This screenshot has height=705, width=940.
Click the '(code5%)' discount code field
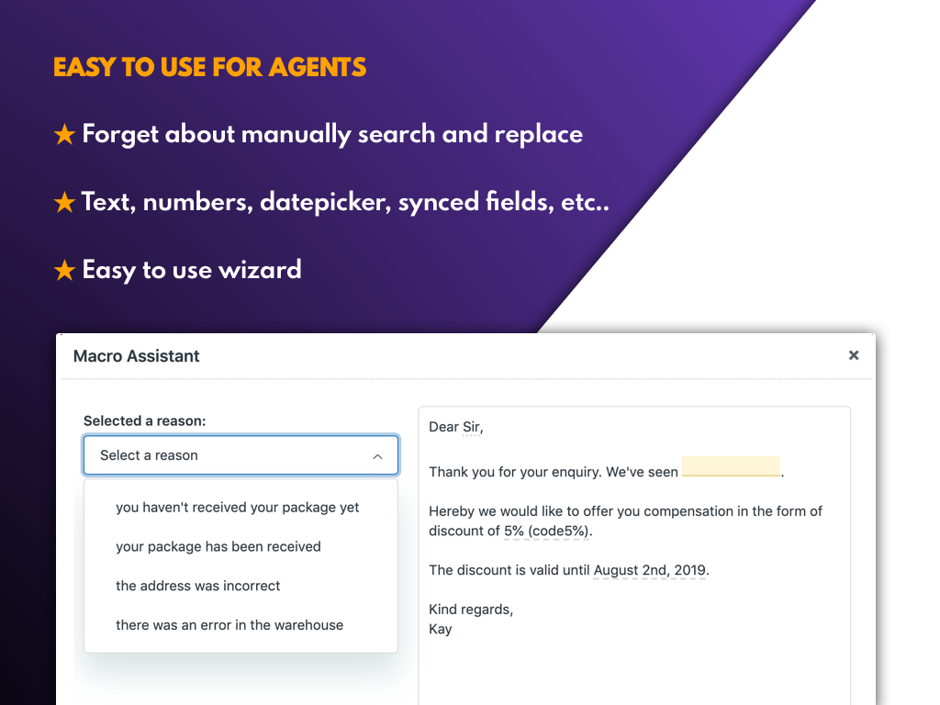click(559, 532)
